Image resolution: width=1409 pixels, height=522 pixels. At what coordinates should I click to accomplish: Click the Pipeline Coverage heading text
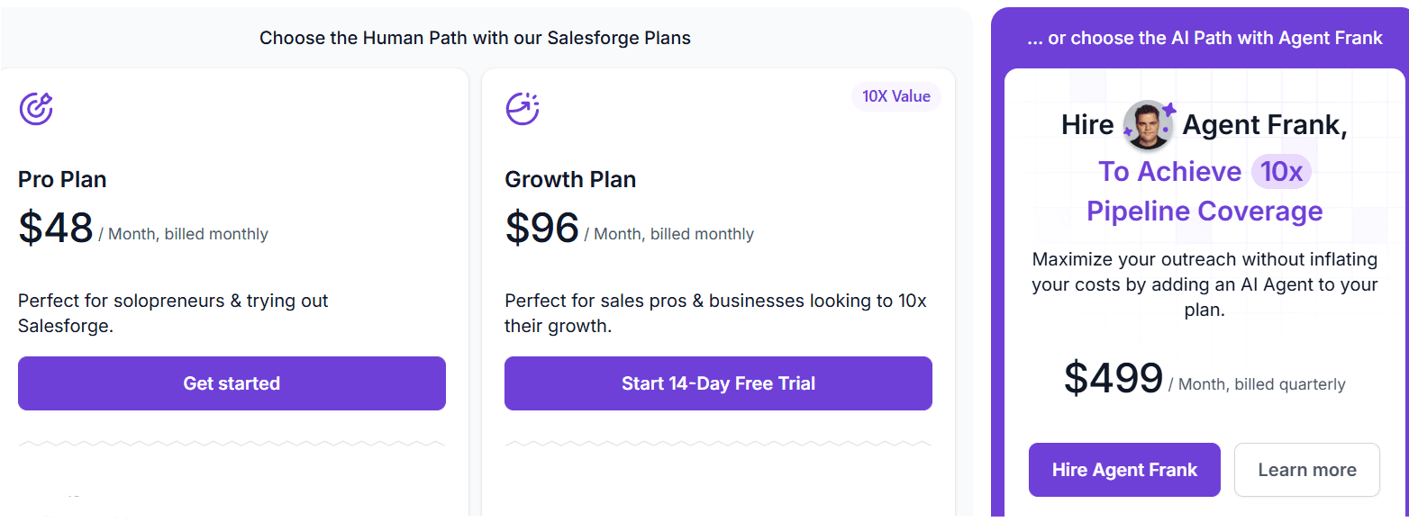(1204, 211)
